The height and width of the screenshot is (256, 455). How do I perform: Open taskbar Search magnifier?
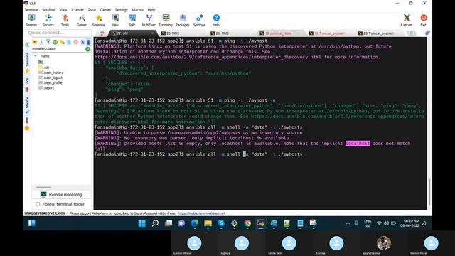155,223
